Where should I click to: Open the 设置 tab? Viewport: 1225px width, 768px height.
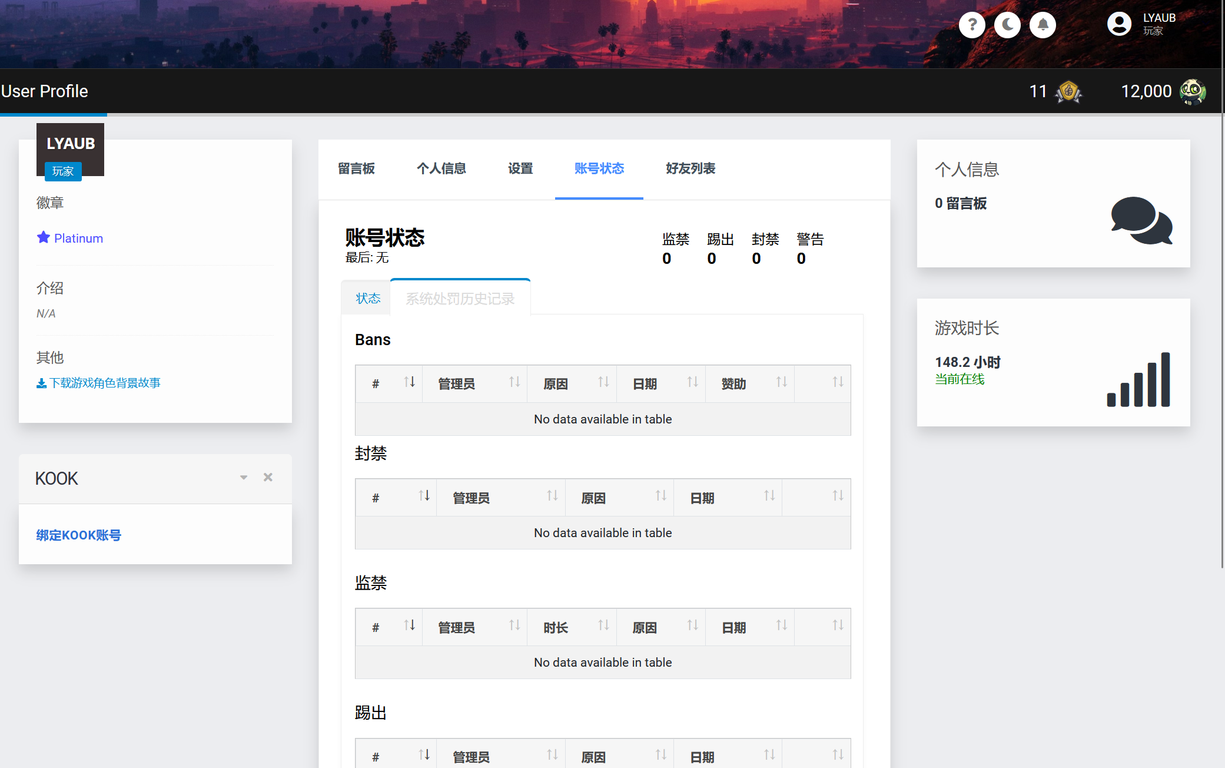click(x=520, y=168)
